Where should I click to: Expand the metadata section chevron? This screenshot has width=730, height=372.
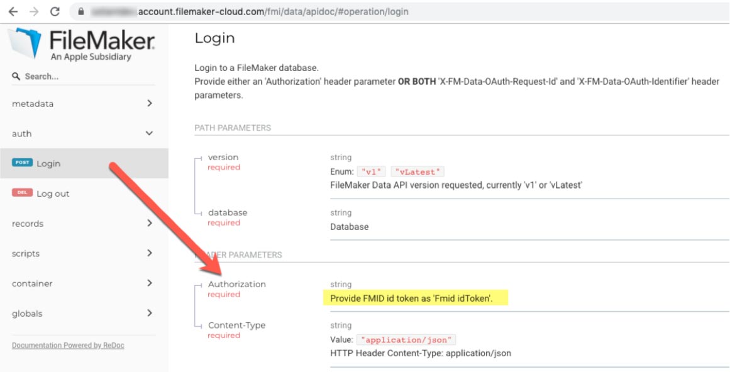150,103
